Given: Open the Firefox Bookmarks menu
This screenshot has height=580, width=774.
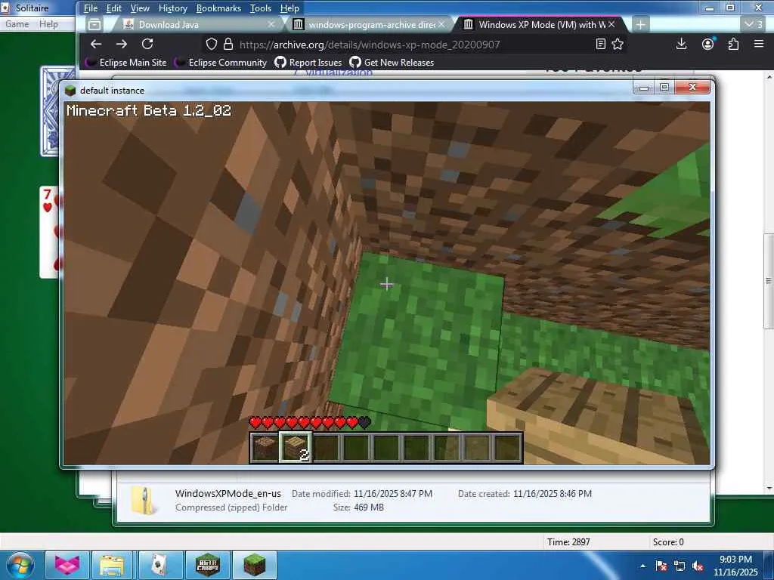Looking at the screenshot, I should pos(218,8).
